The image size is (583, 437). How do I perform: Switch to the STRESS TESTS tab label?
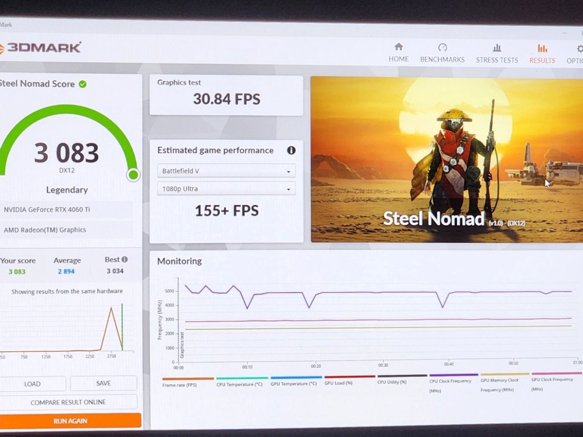(497, 60)
